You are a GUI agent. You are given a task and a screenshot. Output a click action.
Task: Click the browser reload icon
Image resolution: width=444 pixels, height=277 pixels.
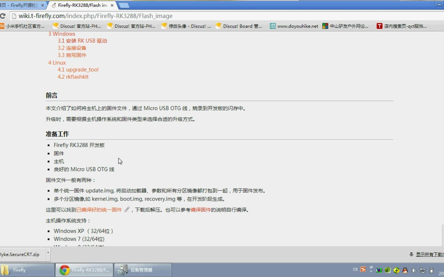(3, 16)
